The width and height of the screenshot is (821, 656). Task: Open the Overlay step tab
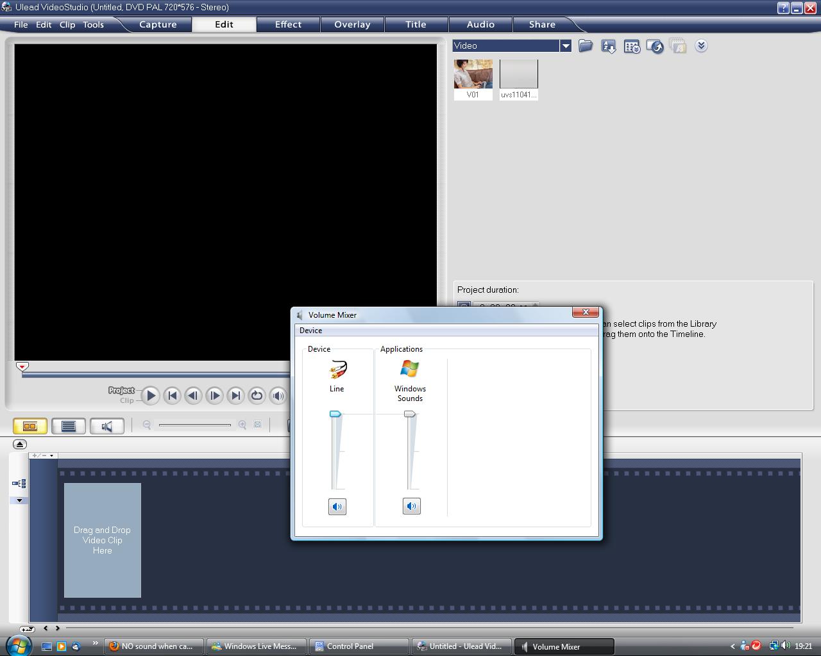pyautogui.click(x=352, y=24)
